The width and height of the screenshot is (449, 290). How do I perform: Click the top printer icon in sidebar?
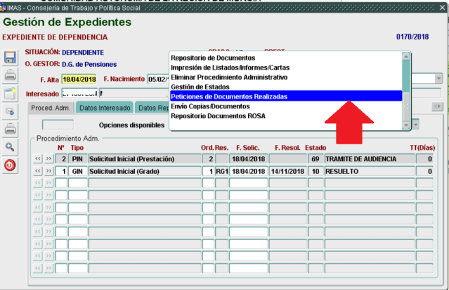click(x=11, y=75)
